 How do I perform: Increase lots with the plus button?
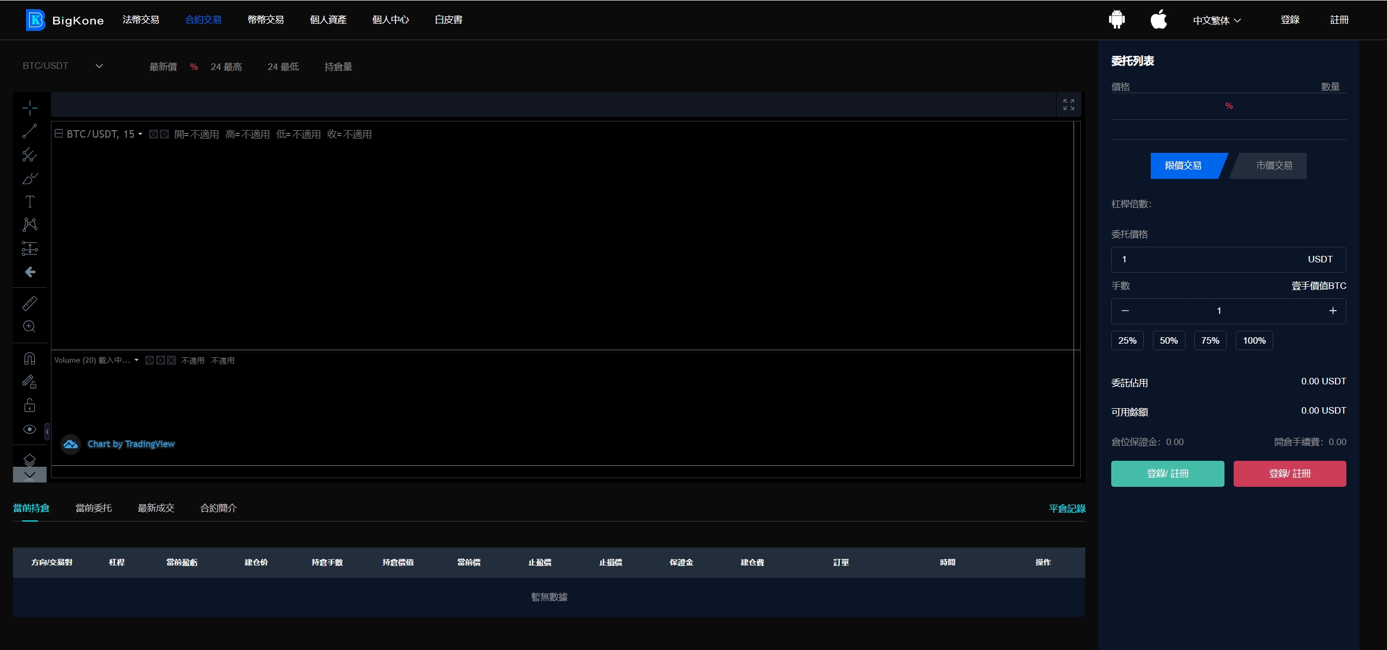tap(1333, 311)
